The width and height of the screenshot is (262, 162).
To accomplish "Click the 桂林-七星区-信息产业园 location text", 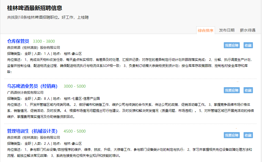I will pos(82,99).
